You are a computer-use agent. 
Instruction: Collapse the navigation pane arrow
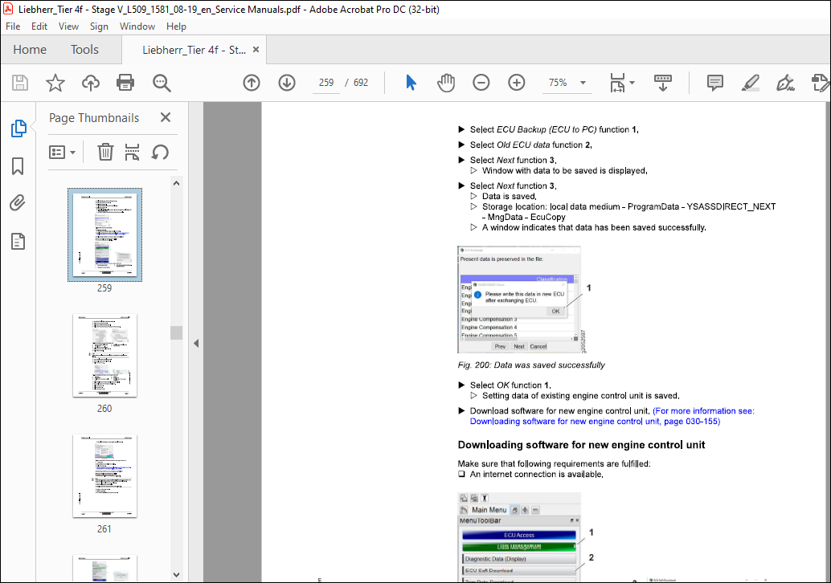tap(196, 343)
